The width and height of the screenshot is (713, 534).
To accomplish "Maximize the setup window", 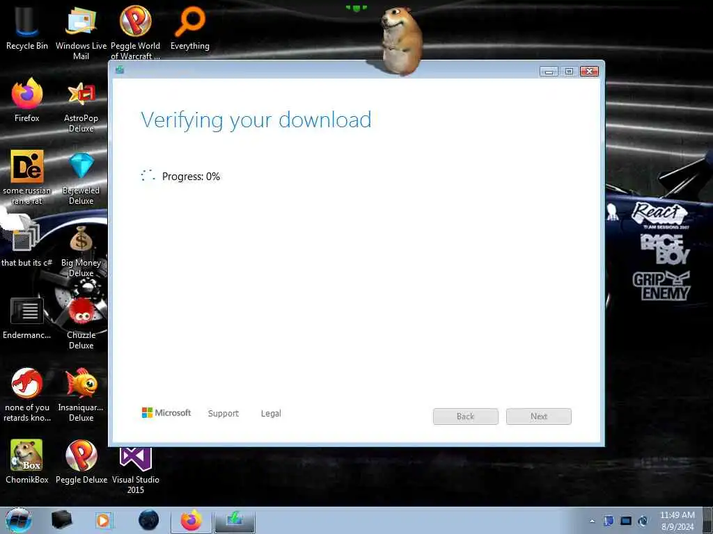I will (569, 72).
